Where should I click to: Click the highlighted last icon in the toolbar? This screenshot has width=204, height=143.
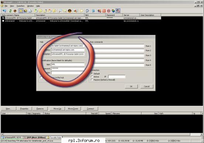coord(118,11)
